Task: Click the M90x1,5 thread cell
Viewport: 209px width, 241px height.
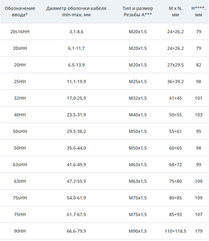Action: click(138, 231)
